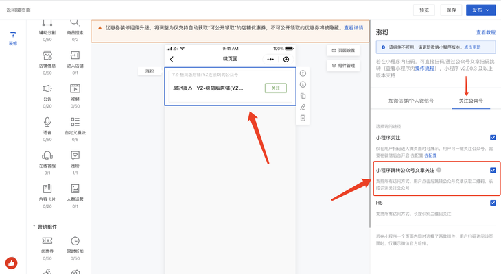Click the green 关注 button in preview
501x274 pixels.
point(276,88)
